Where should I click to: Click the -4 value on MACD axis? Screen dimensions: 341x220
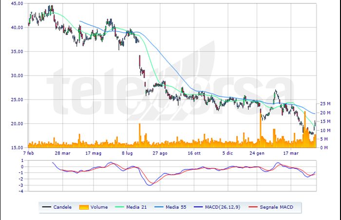click(x=21, y=191)
